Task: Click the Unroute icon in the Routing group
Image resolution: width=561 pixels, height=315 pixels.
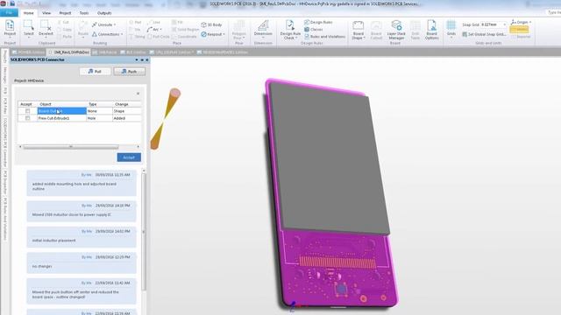Action: (95, 24)
